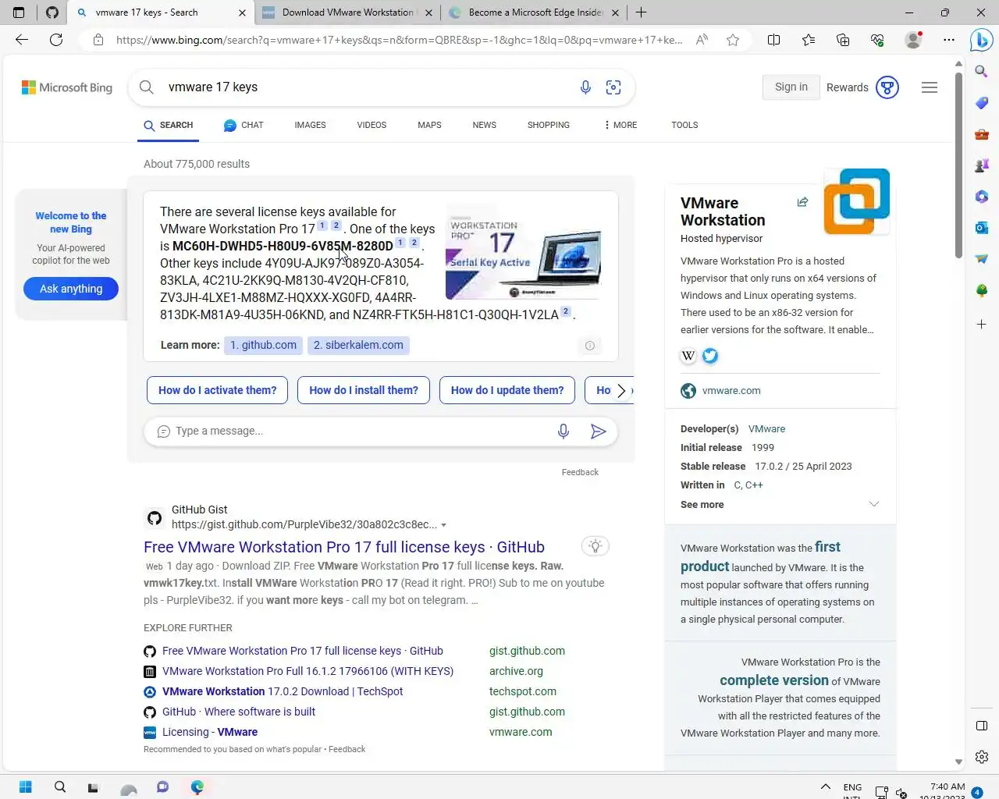Go back to the previous page
Image resolution: width=999 pixels, height=799 pixels.
click(22, 40)
